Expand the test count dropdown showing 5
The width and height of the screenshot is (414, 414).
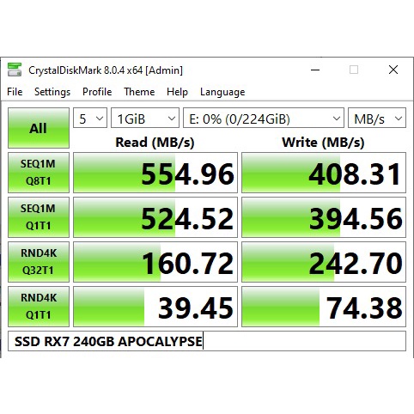[90, 118]
